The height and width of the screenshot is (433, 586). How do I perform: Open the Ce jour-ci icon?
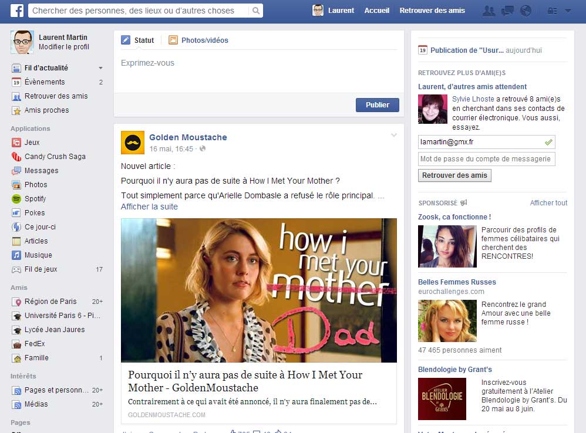click(x=16, y=227)
